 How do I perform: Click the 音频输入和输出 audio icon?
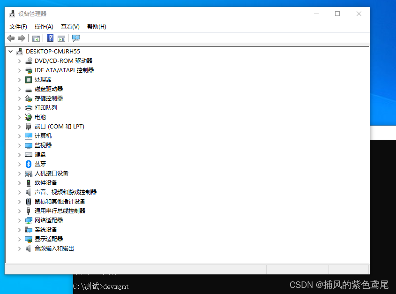pos(29,249)
